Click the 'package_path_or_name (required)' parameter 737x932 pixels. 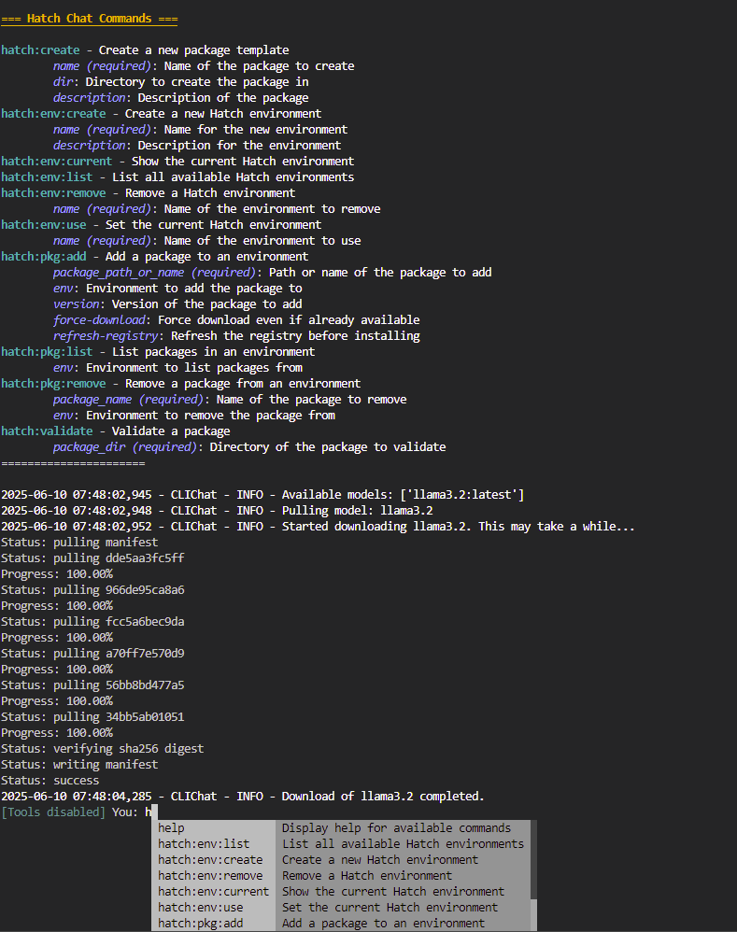[154, 273]
